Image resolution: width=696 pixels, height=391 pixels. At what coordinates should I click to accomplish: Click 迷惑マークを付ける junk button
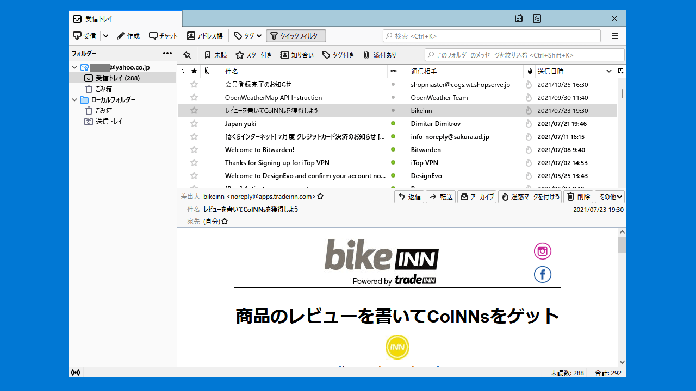click(x=530, y=197)
